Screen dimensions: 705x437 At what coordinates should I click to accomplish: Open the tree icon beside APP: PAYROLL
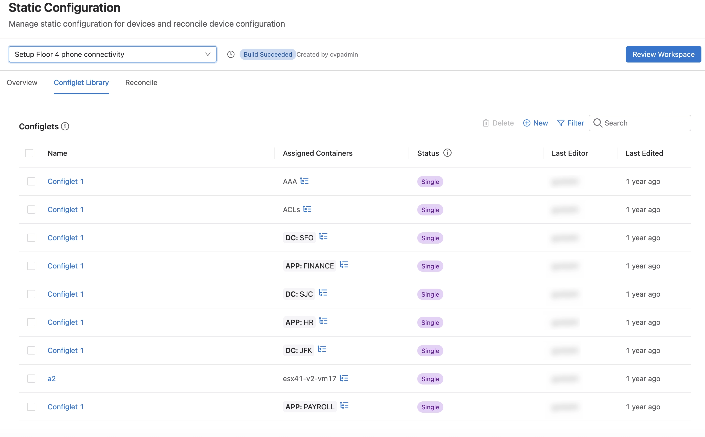coord(345,405)
